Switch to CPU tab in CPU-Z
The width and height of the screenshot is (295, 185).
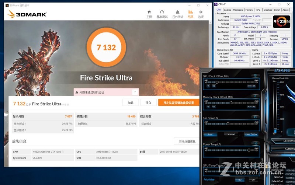[219, 10]
